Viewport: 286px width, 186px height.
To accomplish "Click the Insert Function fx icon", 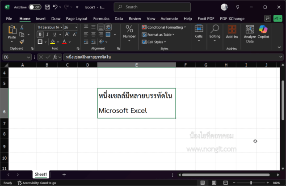I will pos(55,57).
